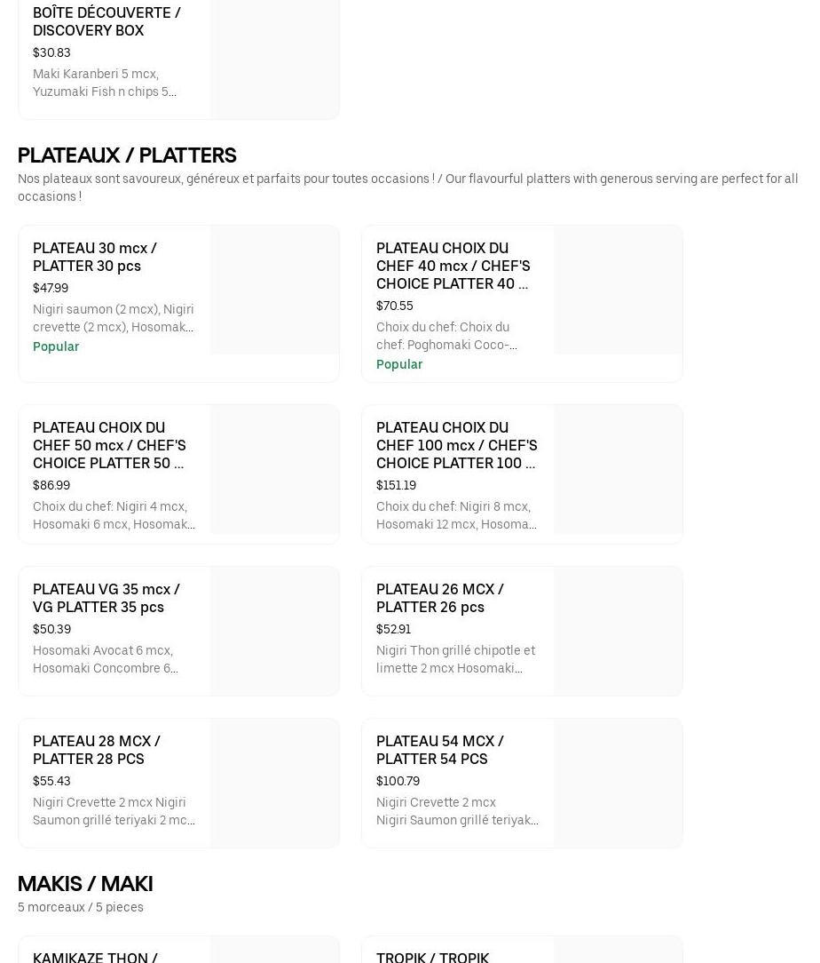The height and width of the screenshot is (963, 820).
Task: Open Plateau Choix du Chef 50 mcx
Action: (109, 445)
